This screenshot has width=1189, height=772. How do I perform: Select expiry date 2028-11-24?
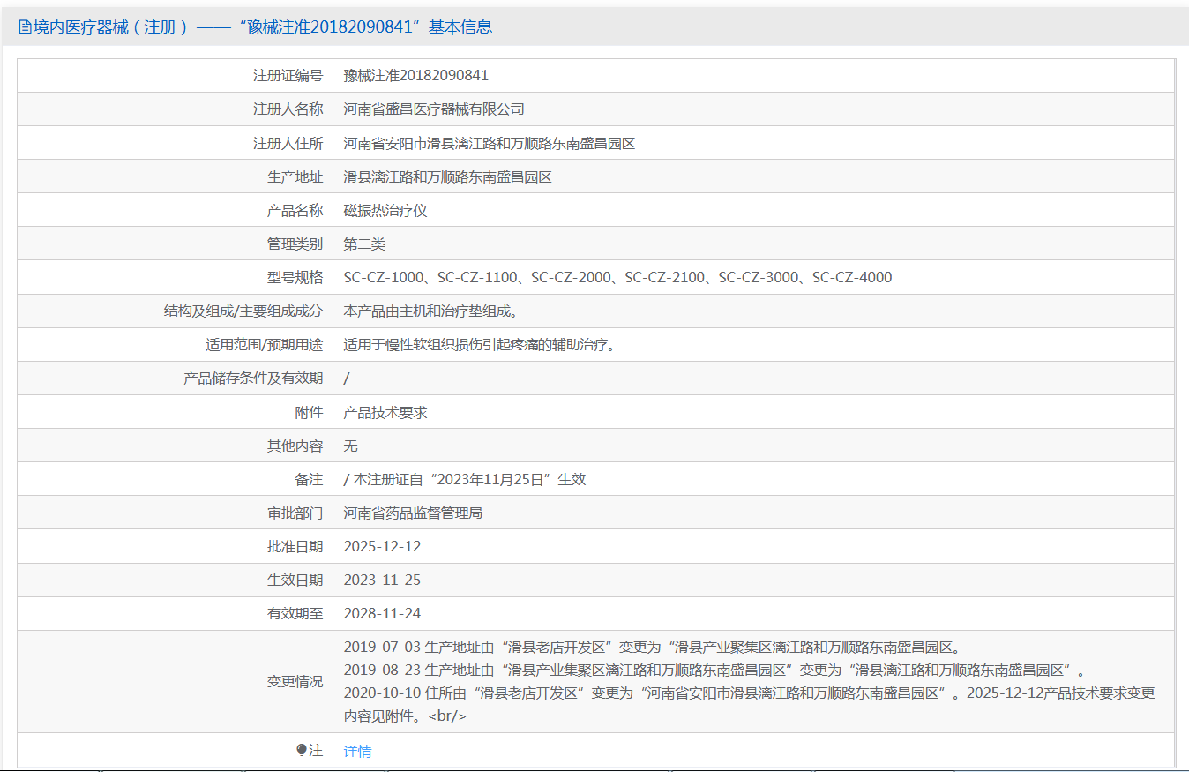click(x=382, y=613)
